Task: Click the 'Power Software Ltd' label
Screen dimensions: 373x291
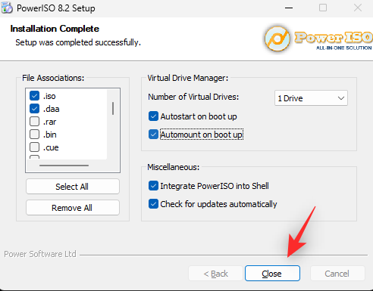Action: click(40, 254)
